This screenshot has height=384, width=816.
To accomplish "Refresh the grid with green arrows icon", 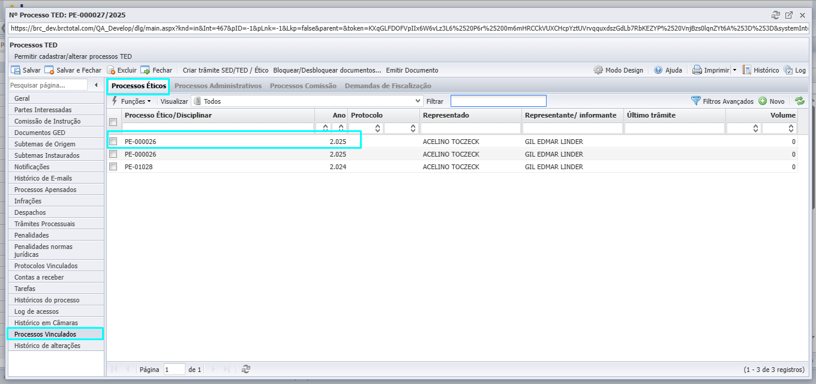I will coord(800,101).
